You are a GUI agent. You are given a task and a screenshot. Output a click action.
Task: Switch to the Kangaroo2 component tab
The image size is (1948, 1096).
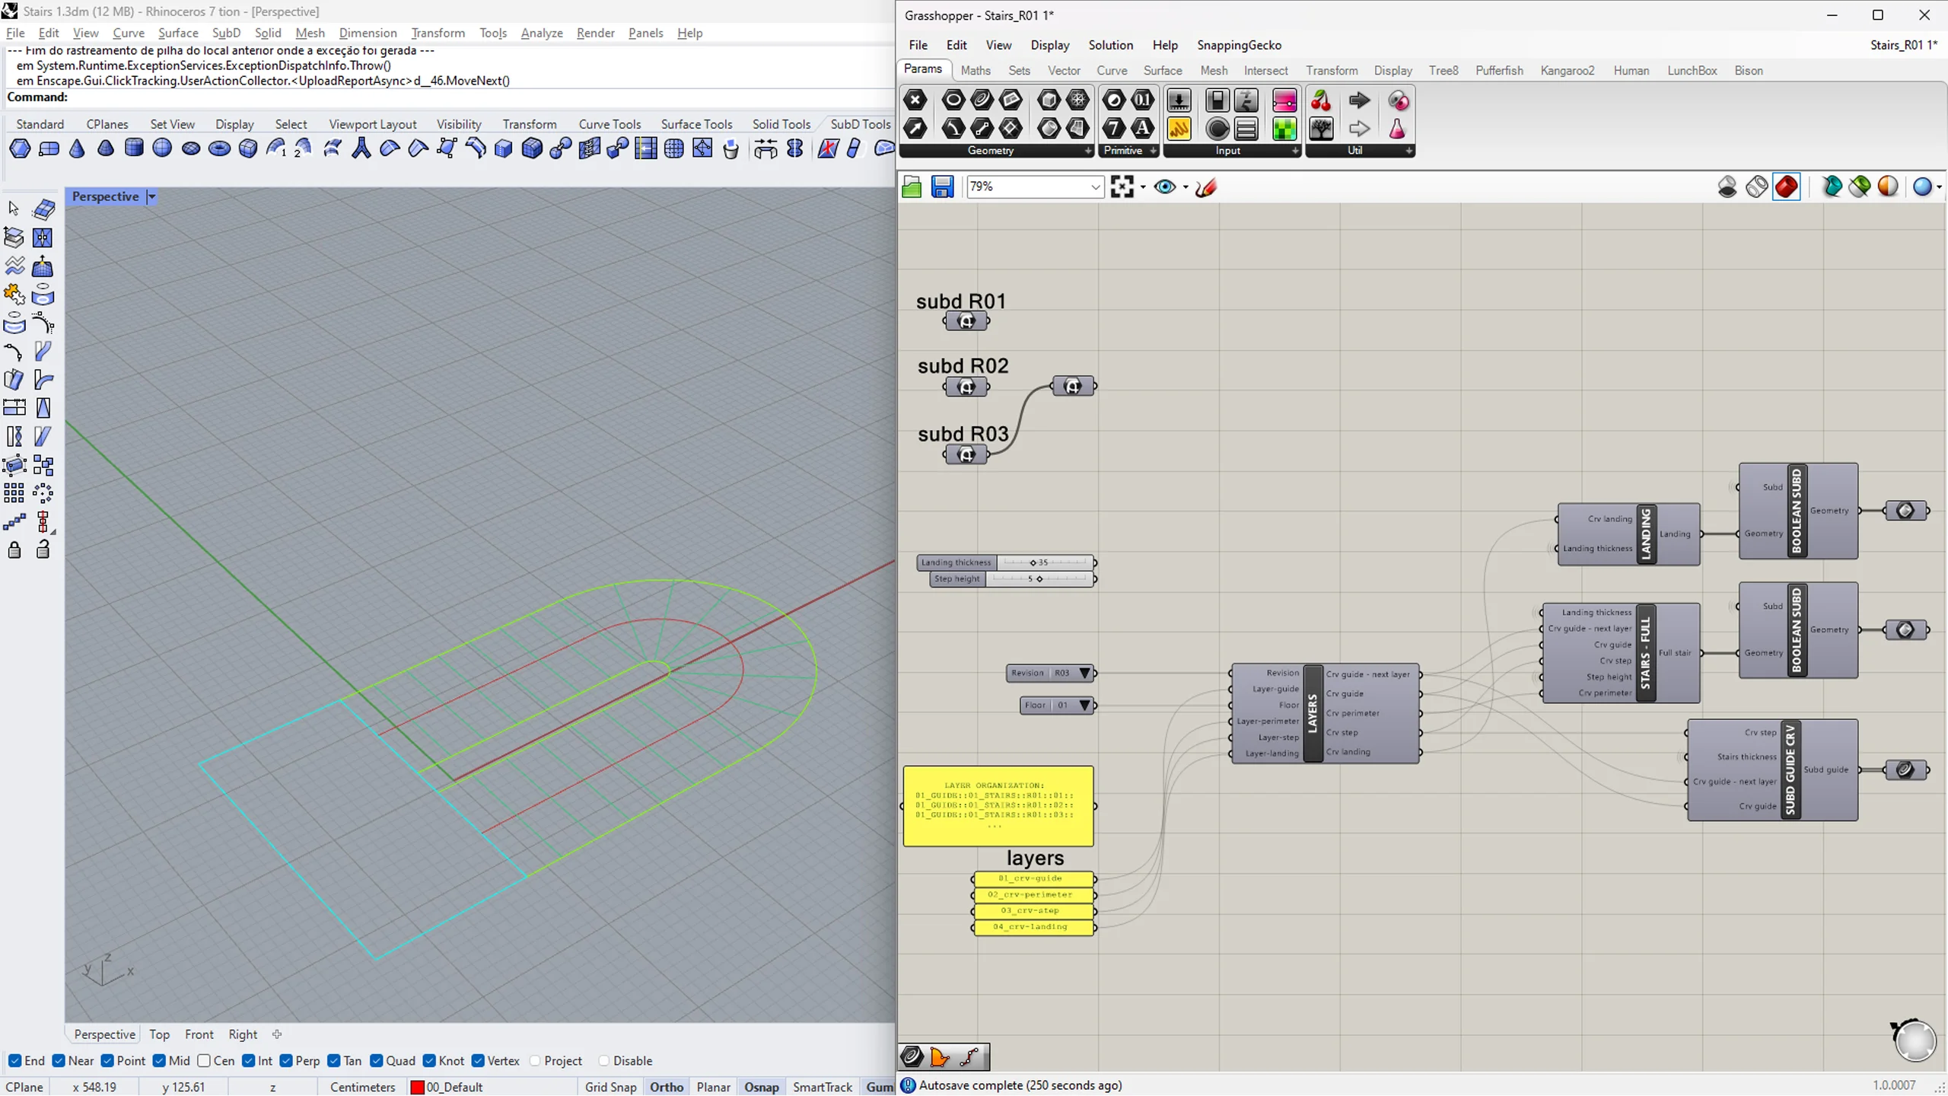pyautogui.click(x=1567, y=70)
